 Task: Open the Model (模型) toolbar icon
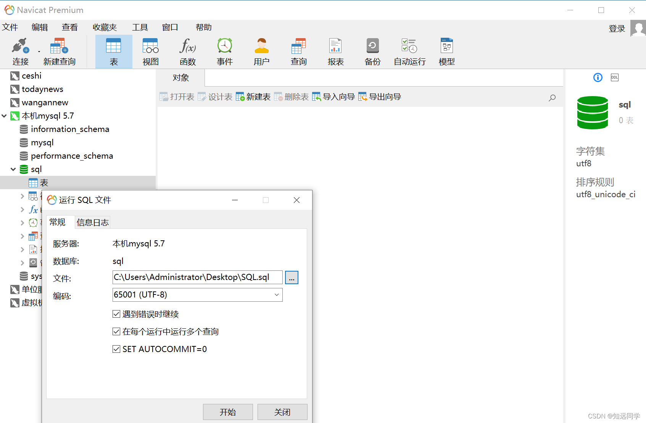pos(446,51)
